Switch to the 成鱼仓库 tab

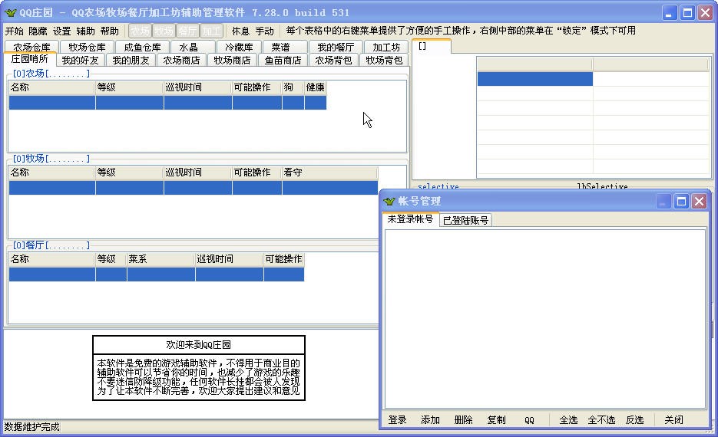pyautogui.click(x=142, y=47)
